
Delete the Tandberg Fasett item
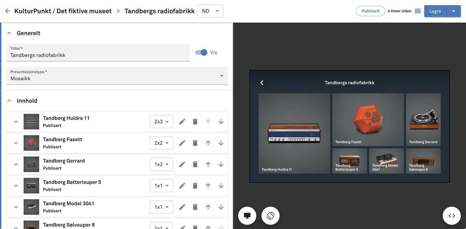point(195,143)
